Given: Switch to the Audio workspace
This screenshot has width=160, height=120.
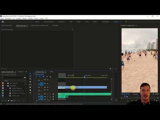Looking at the screenshot, I should point(87,22).
